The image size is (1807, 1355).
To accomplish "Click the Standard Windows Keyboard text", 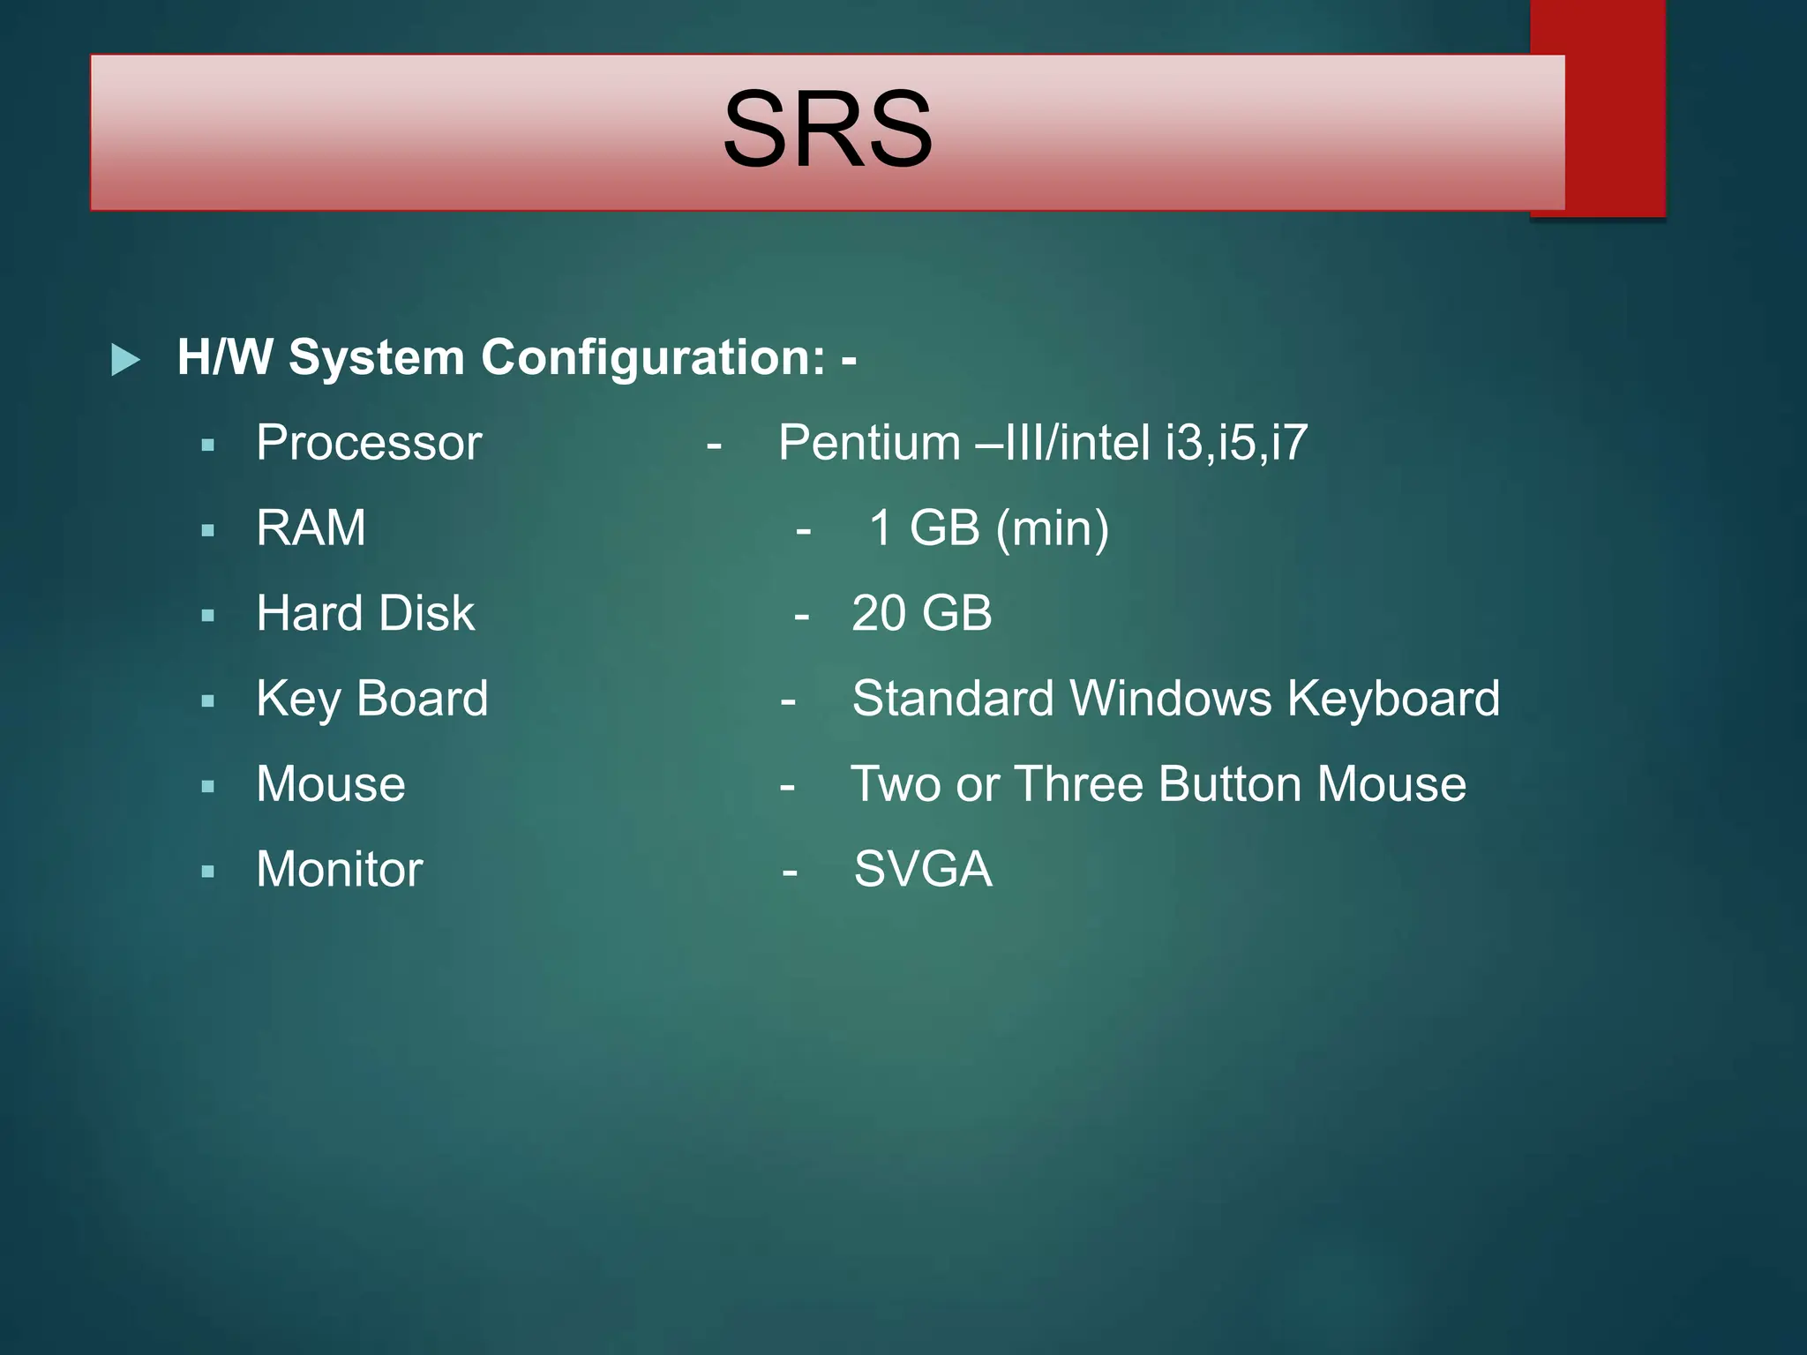I will pyautogui.click(x=1175, y=699).
